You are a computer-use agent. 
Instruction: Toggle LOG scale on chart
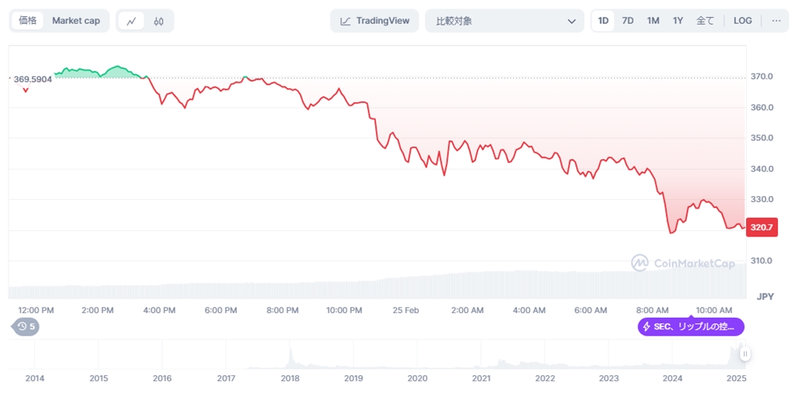743,21
